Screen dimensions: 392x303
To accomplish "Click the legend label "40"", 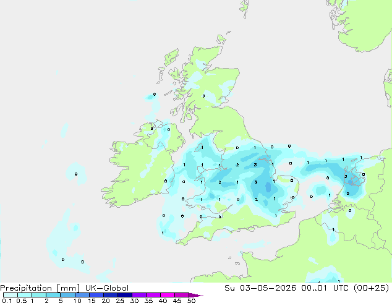I will [163, 301].
